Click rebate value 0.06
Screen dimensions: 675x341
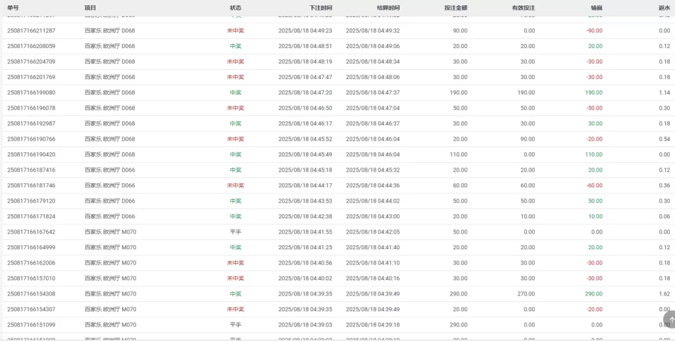click(664, 216)
